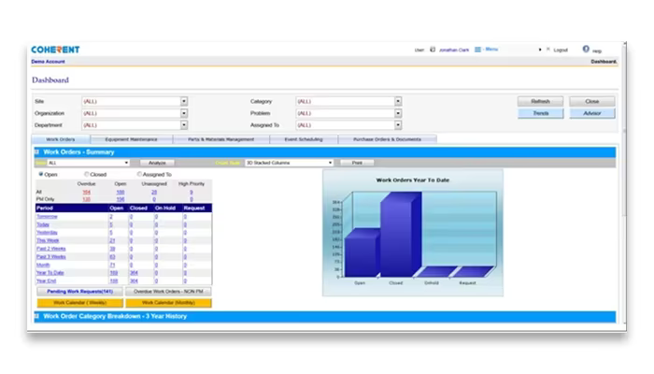
Task: Open Pending Work Requests(141)
Action: [79, 292]
